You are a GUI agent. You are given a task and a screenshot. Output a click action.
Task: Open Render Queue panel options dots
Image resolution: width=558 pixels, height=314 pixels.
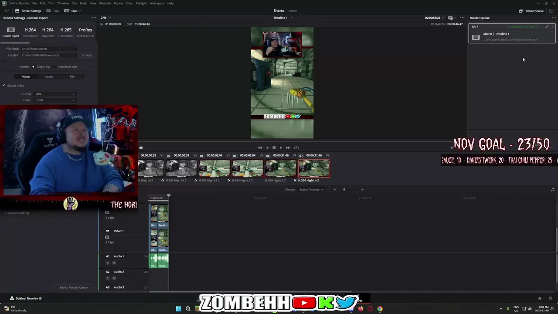pyautogui.click(x=555, y=18)
